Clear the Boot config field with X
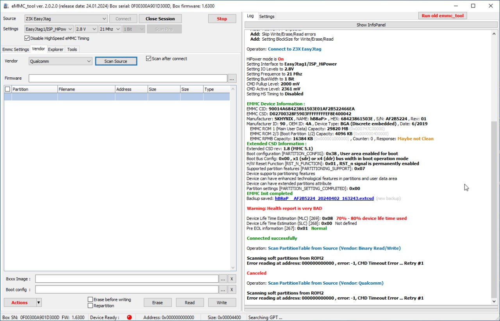 click(x=232, y=289)
